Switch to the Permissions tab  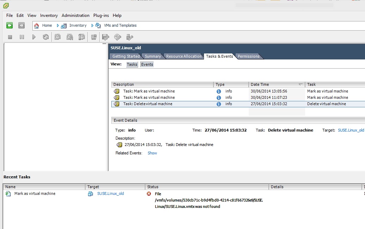(248, 56)
